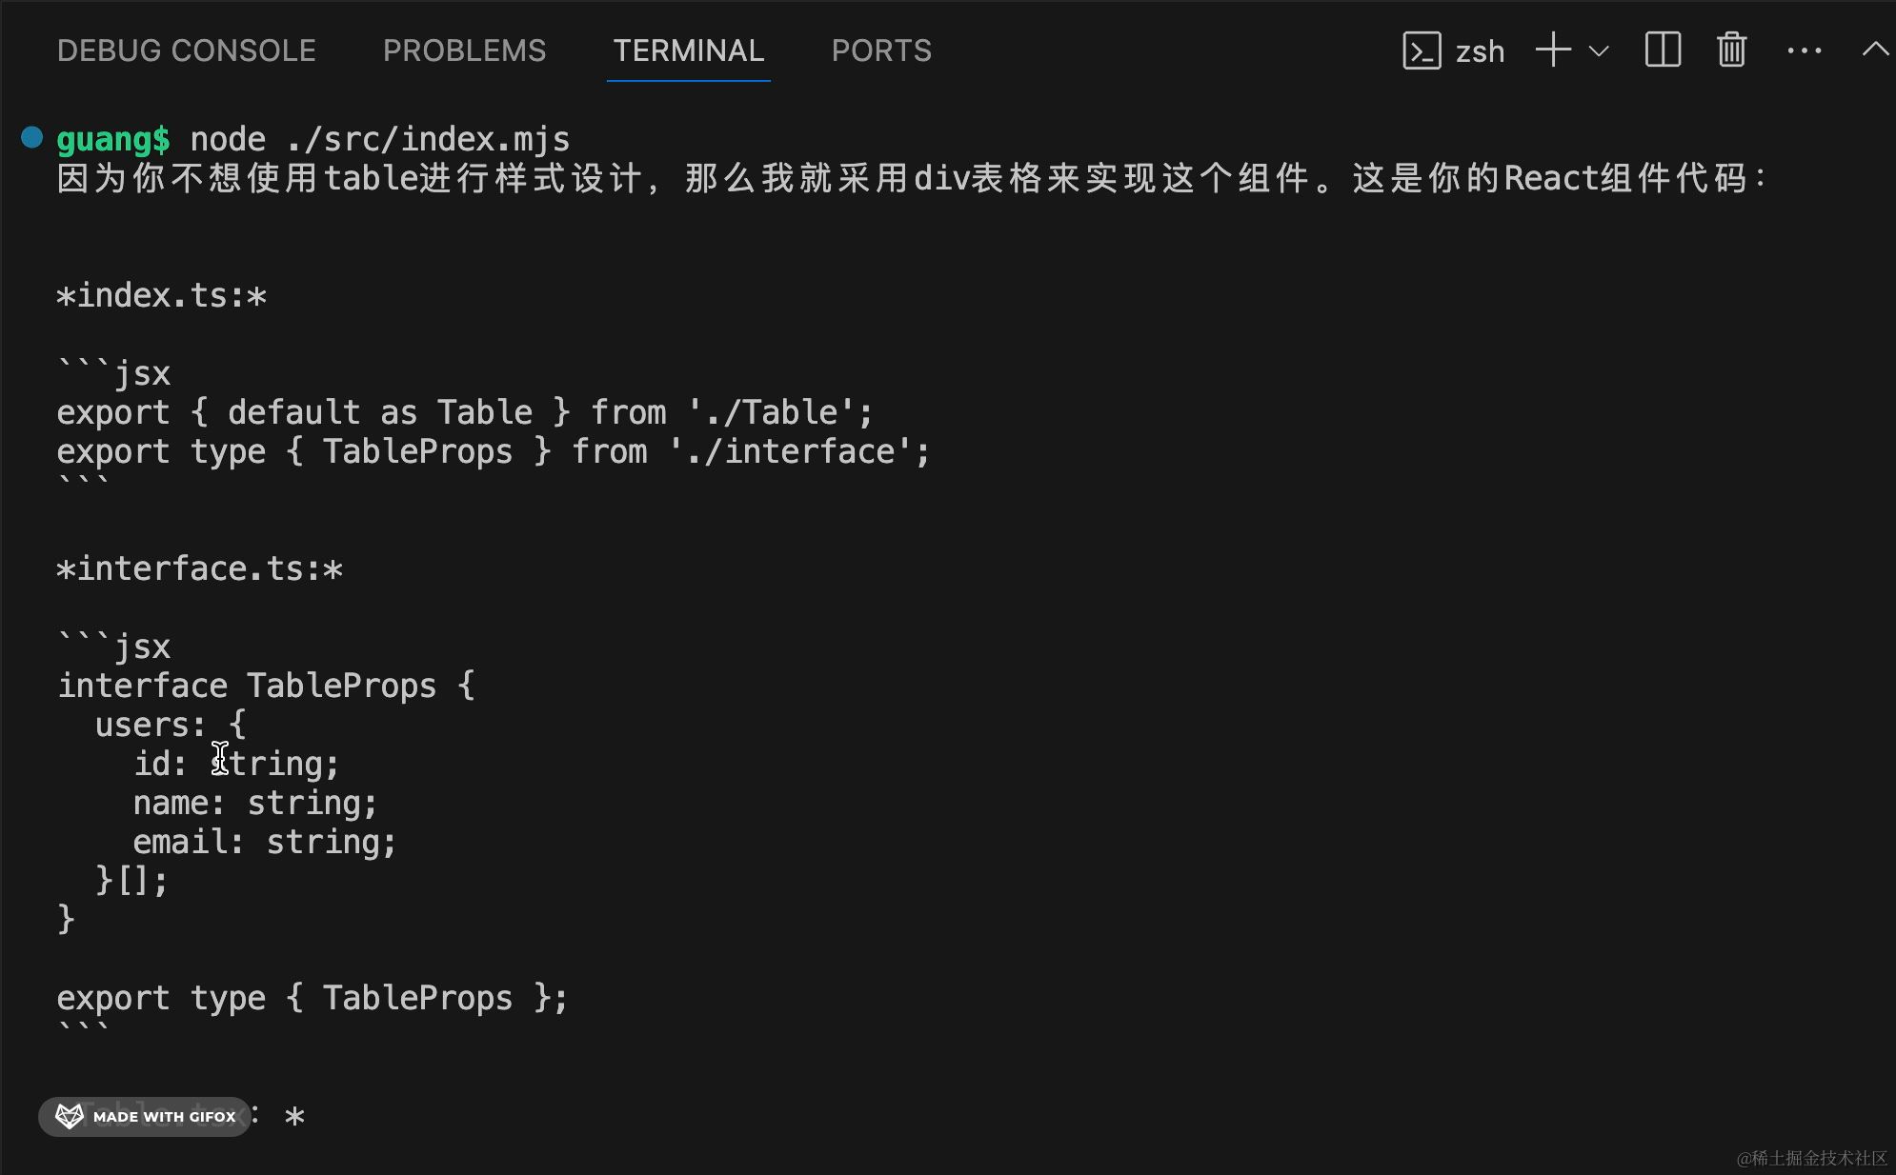Switch to the DEBUG CONSOLE tab
Screen dimensions: 1896x1175
186,50
